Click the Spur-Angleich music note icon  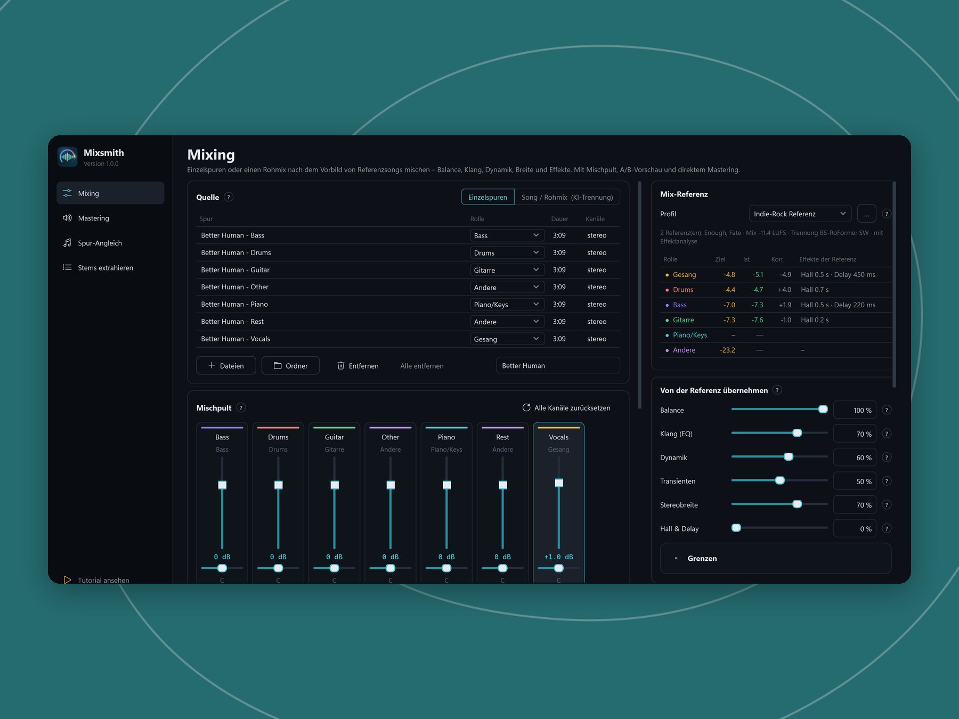pyautogui.click(x=67, y=243)
